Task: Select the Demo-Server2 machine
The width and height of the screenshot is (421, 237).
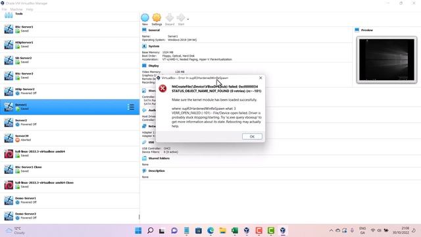Action: click(x=70, y=216)
